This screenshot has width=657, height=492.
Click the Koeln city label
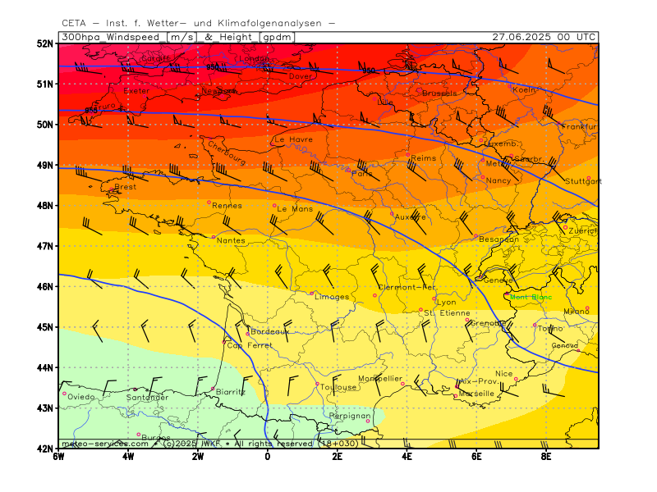(x=524, y=89)
